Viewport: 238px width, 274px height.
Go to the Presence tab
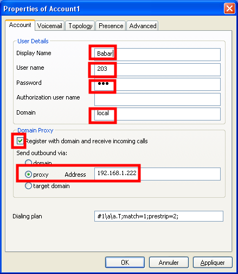(x=111, y=26)
